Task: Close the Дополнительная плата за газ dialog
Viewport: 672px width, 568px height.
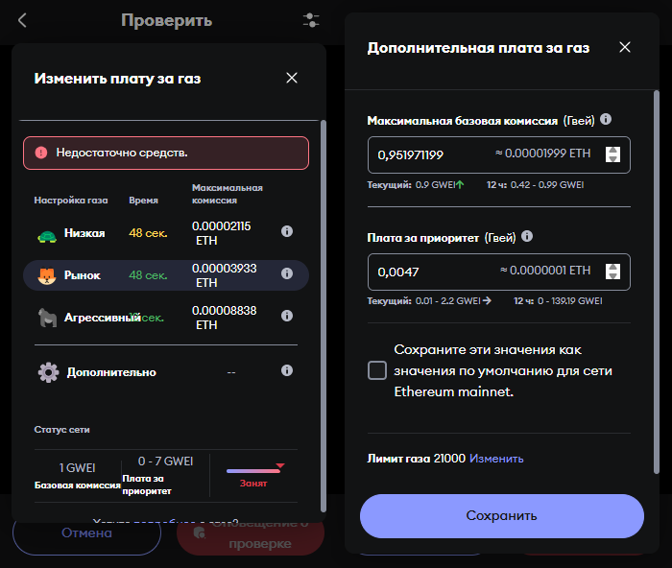Action: 625,47
